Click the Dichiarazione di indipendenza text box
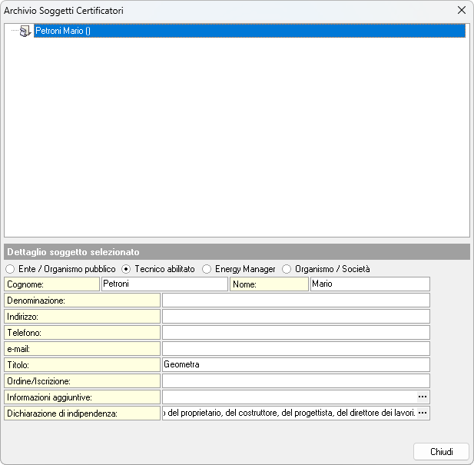The image size is (474, 465). click(x=288, y=414)
